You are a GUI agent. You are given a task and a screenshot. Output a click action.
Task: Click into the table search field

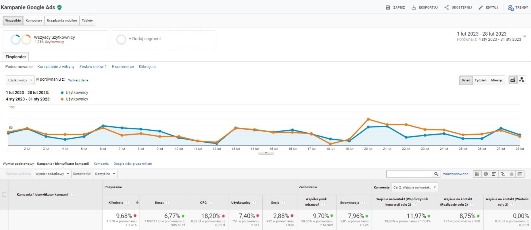409,174
